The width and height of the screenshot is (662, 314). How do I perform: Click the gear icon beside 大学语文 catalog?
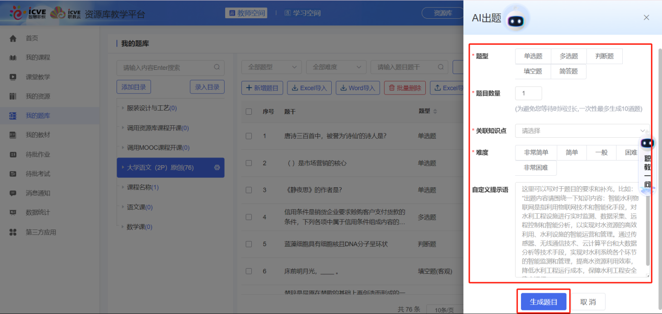pyautogui.click(x=216, y=167)
